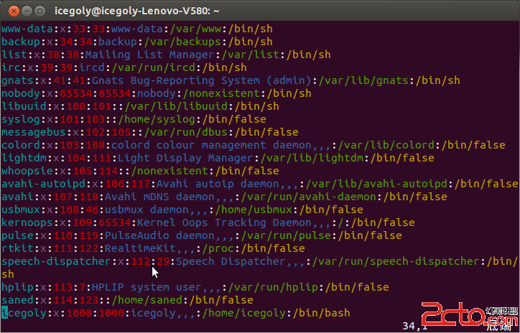Click the /var/run/hplip path
The image size is (520, 333).
click(273, 287)
